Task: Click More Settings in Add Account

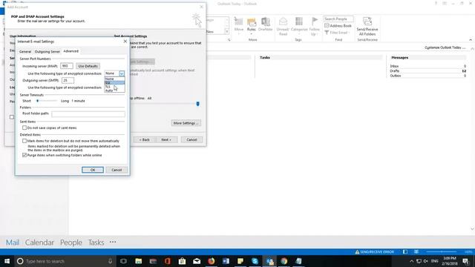Action: (186, 123)
